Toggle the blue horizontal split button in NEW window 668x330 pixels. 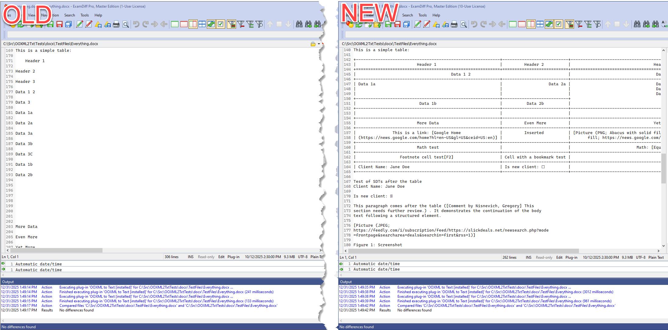coord(540,24)
